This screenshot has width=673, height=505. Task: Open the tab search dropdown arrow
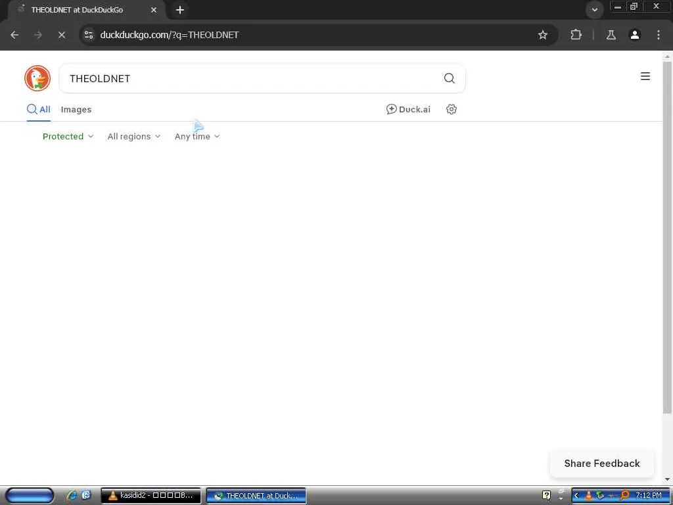[x=594, y=9]
